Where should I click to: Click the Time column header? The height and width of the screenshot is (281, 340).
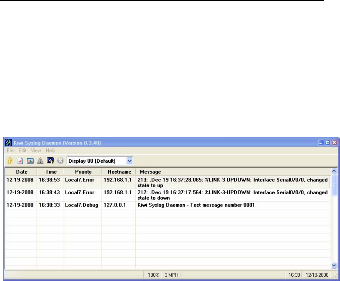coord(50,172)
